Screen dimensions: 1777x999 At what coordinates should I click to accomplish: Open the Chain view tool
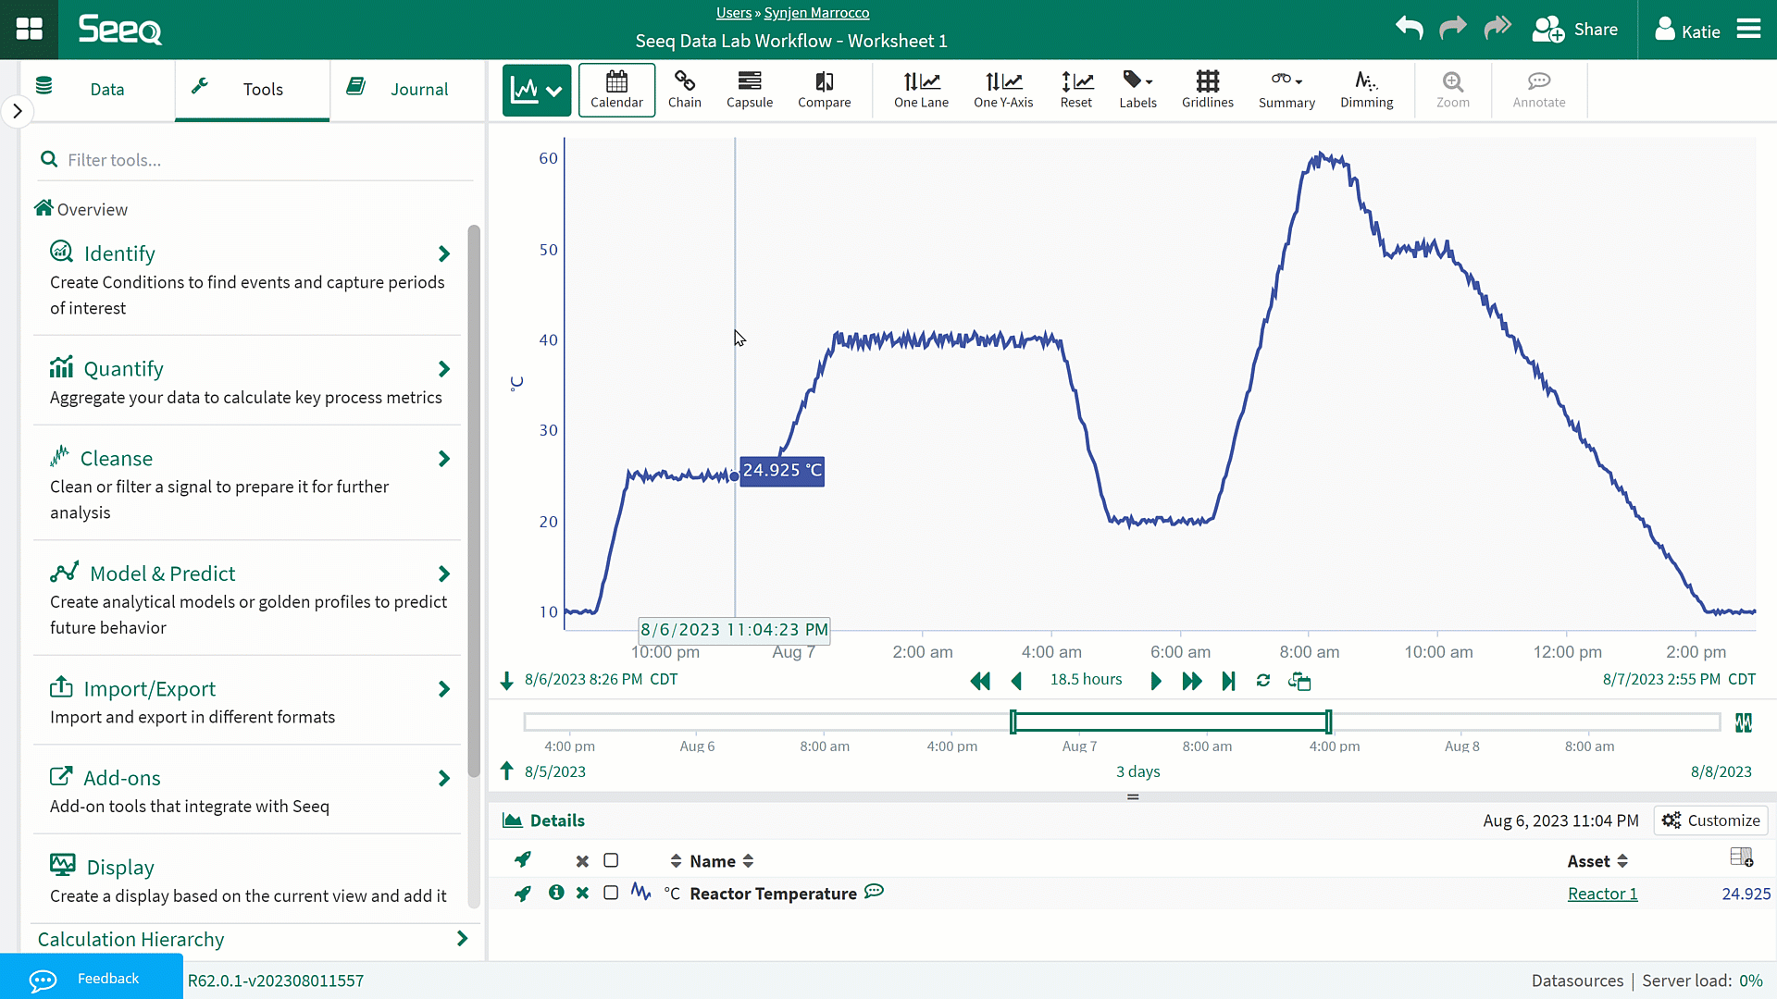coord(684,90)
